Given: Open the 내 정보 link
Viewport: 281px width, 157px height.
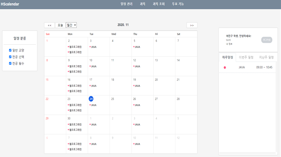Looking at the screenshot, I should [229, 44].
